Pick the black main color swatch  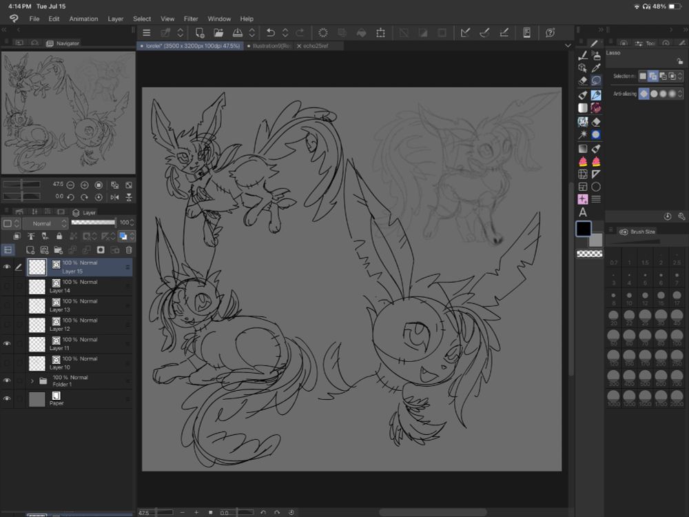pos(584,229)
